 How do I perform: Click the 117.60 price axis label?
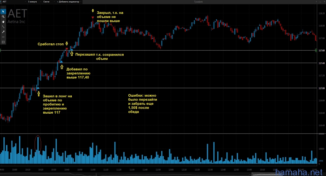322,51
